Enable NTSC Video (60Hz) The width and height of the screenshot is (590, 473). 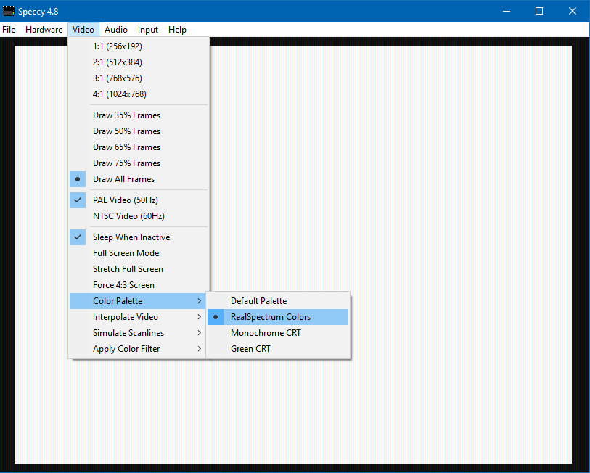[x=139, y=216]
